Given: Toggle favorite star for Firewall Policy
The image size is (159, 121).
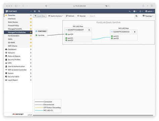Looking at the screenshot, I should 31,25.
